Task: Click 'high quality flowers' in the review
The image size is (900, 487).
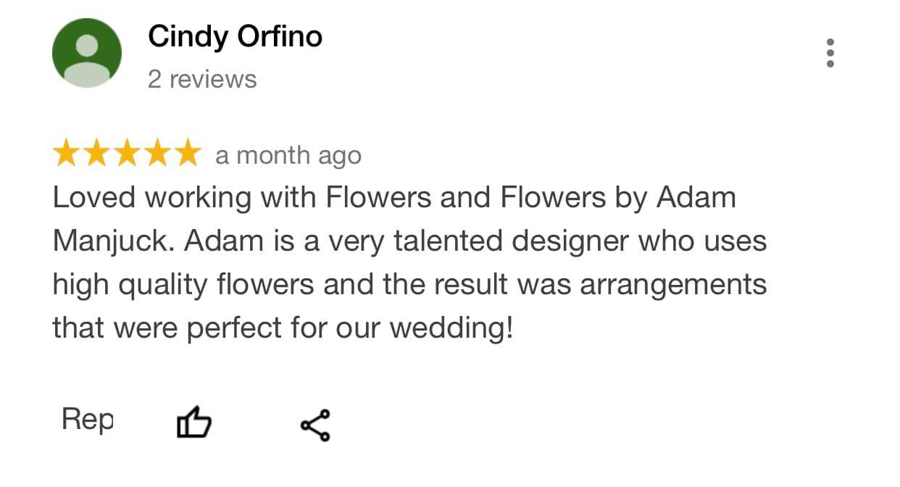Action: (x=183, y=285)
